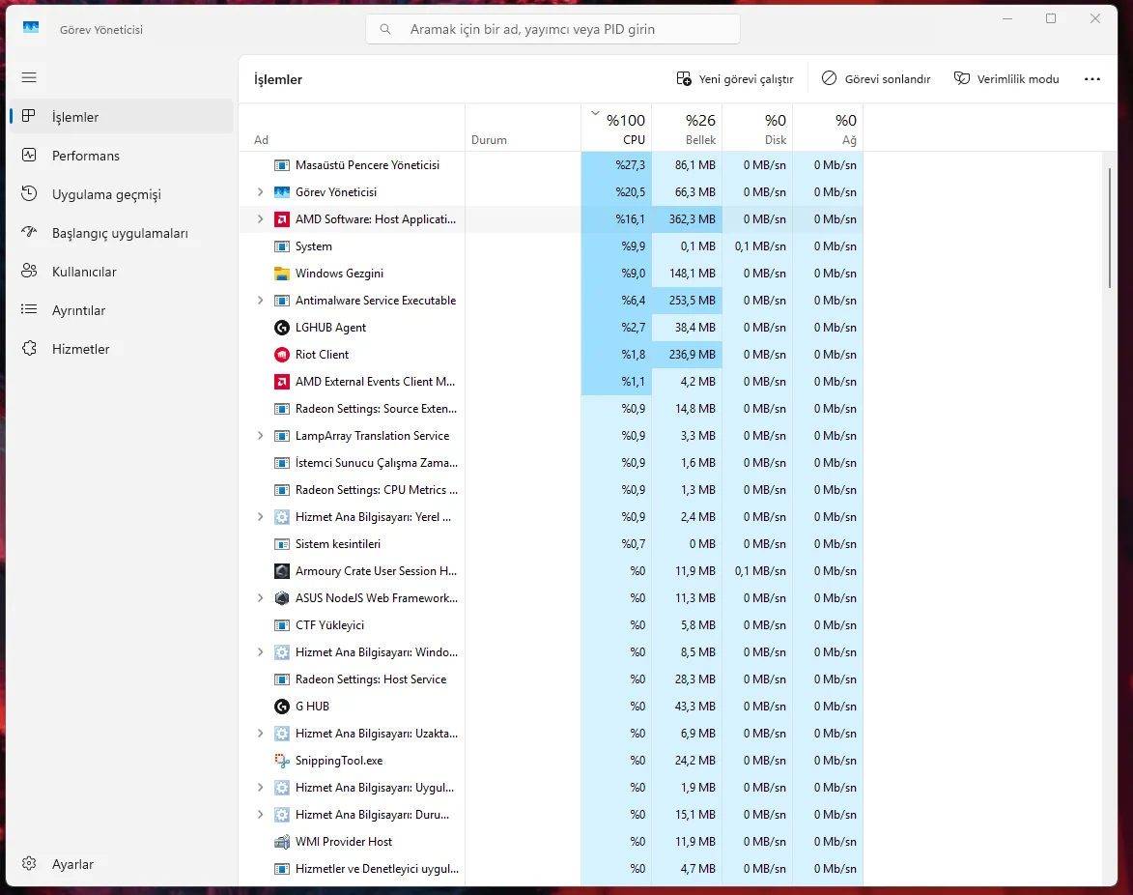Click the İşlemler sidebar icon
This screenshot has width=1133, height=895.
(29, 116)
